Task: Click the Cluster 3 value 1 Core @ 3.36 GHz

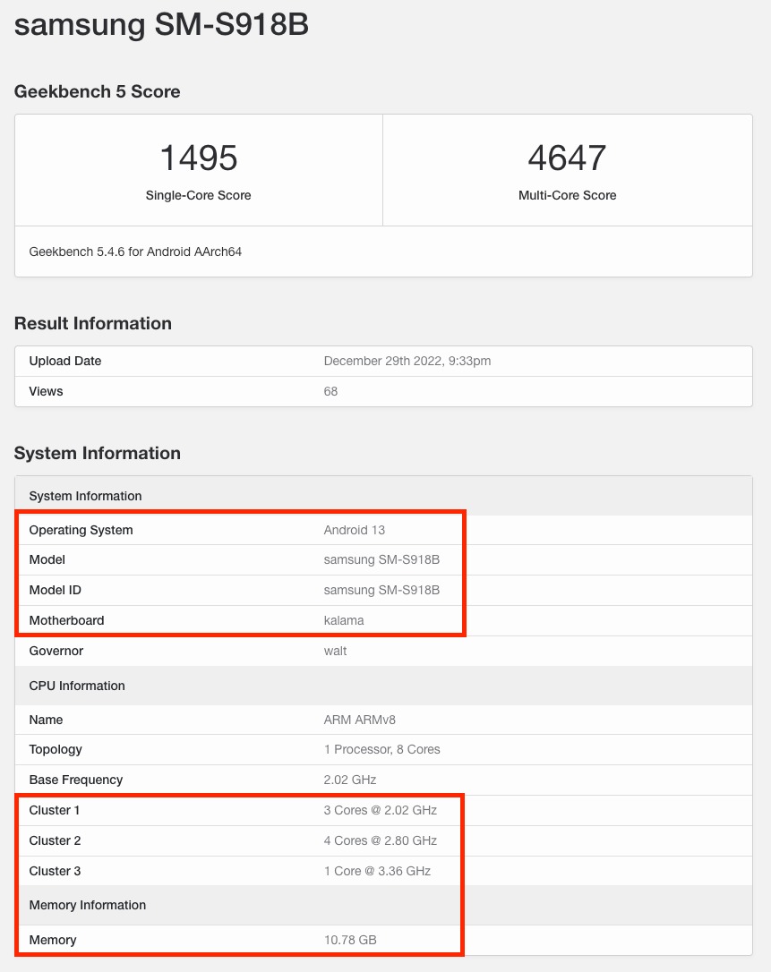Action: coord(377,871)
